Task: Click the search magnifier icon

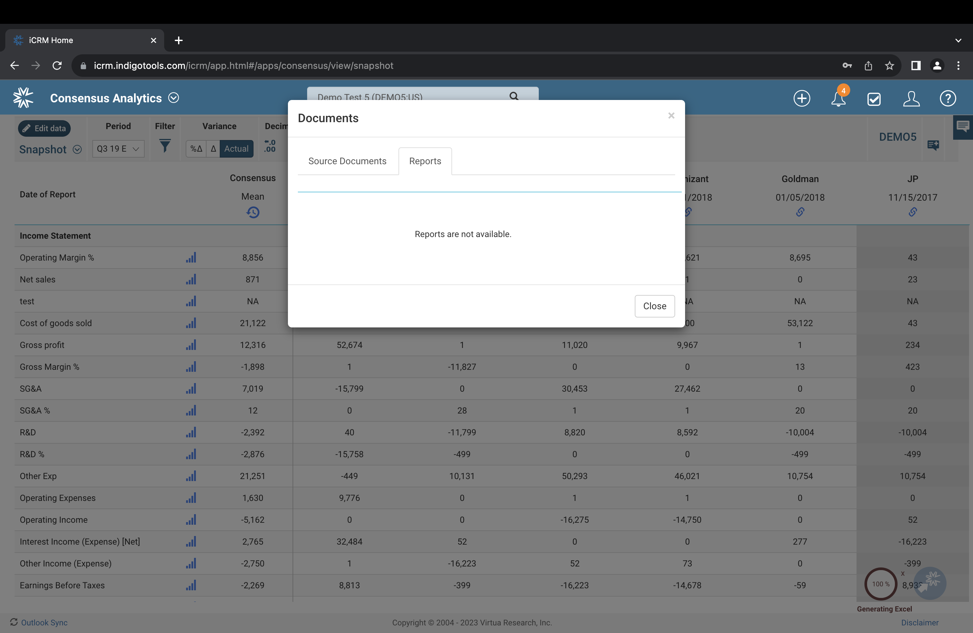Action: click(x=514, y=96)
